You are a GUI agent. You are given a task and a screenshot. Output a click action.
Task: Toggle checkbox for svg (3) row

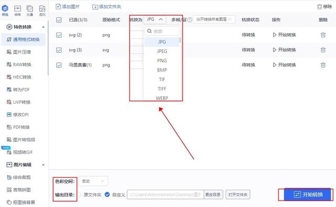click(59, 50)
